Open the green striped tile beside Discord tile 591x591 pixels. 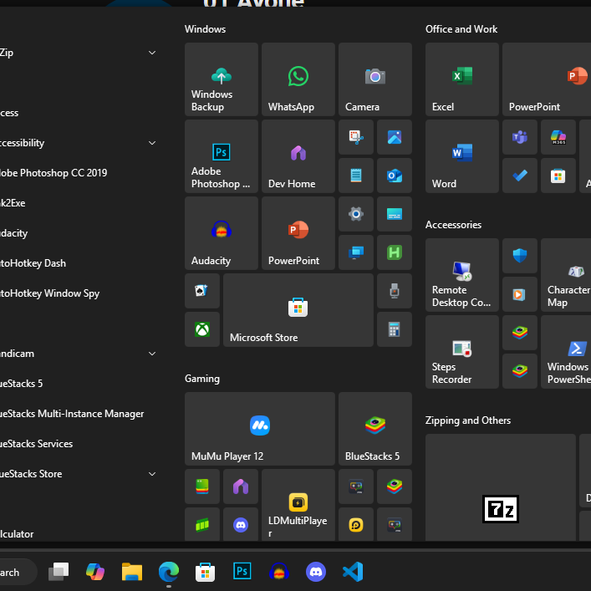pos(202,524)
